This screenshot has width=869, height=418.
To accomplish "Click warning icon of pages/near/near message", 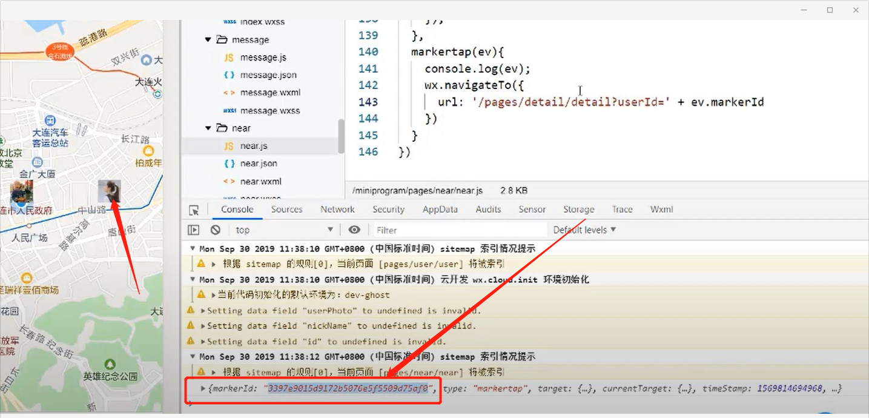I will 202,372.
